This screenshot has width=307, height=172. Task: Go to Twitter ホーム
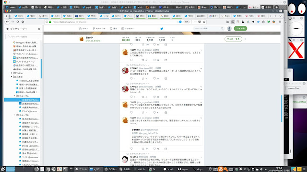83,29
